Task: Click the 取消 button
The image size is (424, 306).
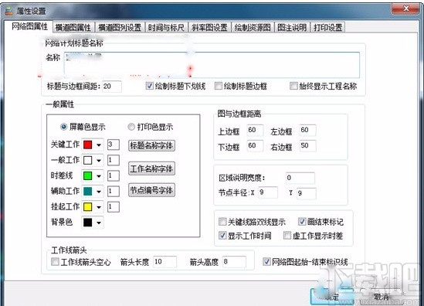Action: (382, 297)
